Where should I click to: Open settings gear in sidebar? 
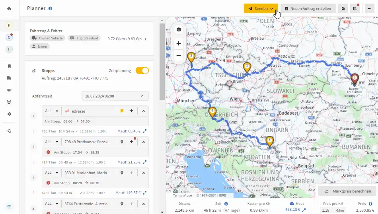[x=9, y=114]
